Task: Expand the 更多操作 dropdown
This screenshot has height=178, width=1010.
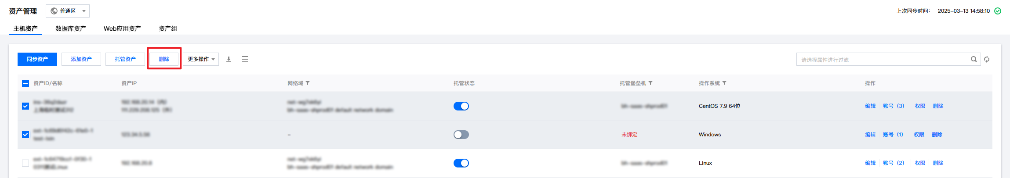Action: click(201, 59)
